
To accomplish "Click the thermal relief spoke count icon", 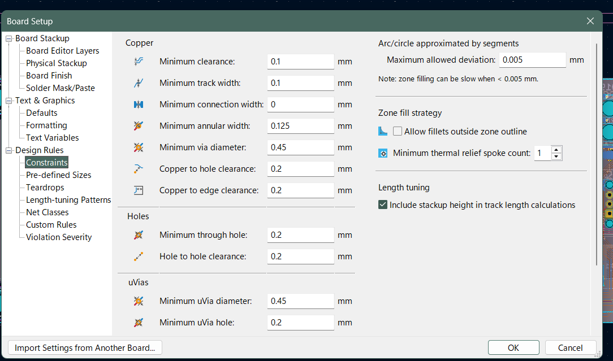I will coord(383,153).
